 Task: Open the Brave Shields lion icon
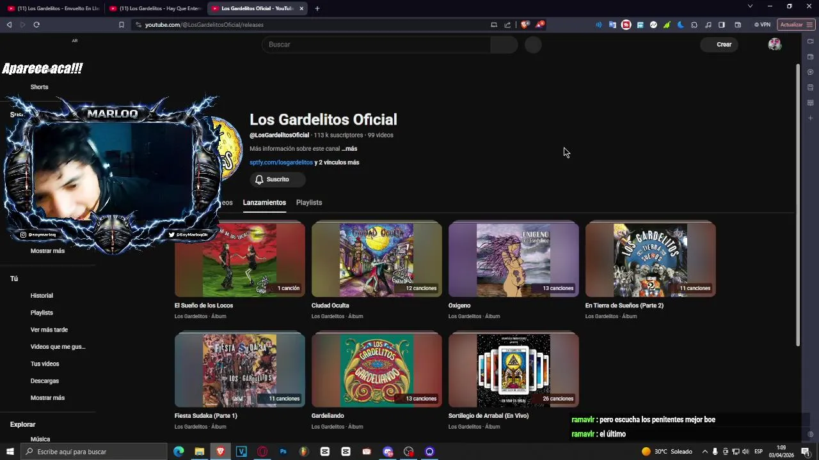525,25
